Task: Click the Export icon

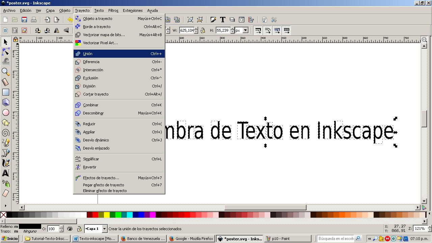Action: (57, 20)
